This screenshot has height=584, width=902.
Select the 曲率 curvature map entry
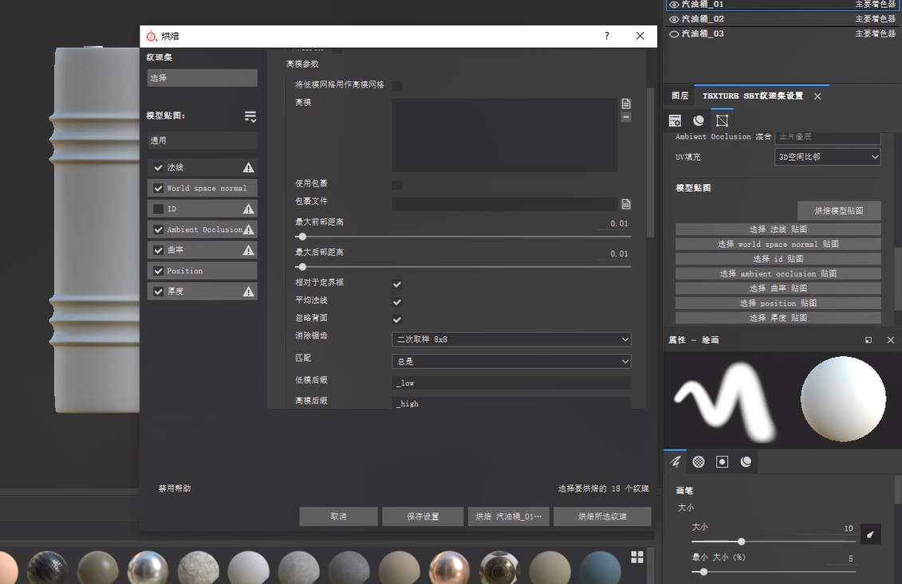[203, 250]
